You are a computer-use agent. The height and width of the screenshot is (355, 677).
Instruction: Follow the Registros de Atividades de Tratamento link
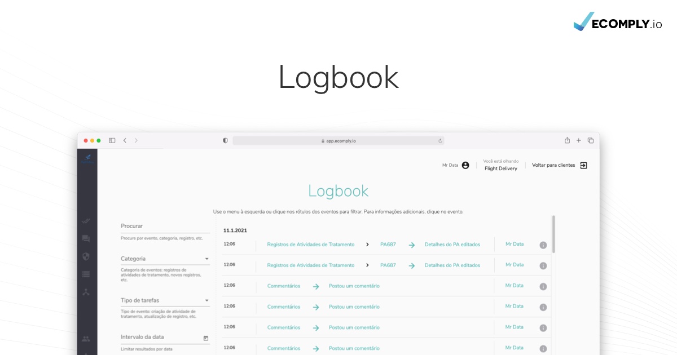tap(311, 245)
